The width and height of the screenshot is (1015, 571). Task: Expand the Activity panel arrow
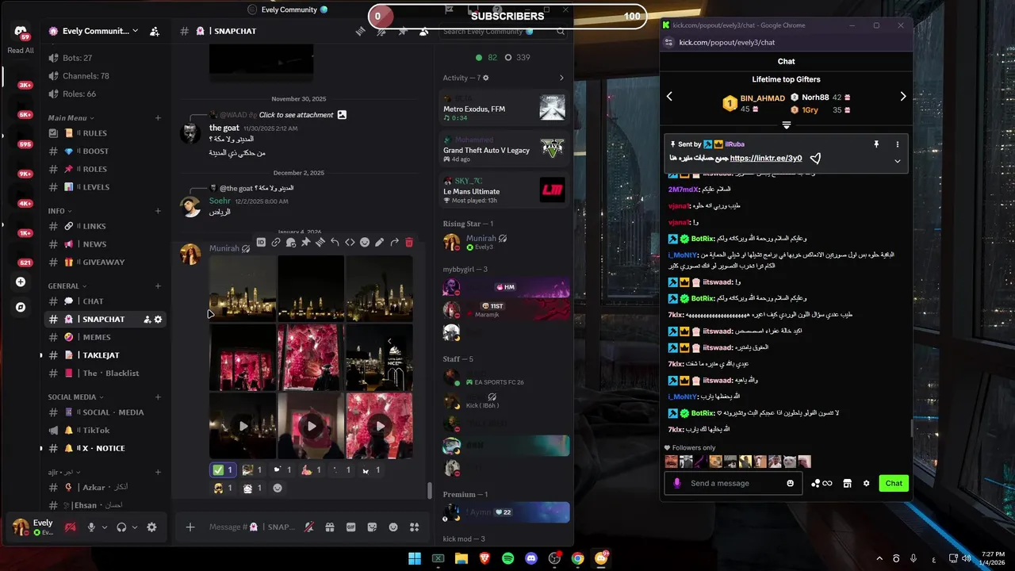tap(561, 78)
